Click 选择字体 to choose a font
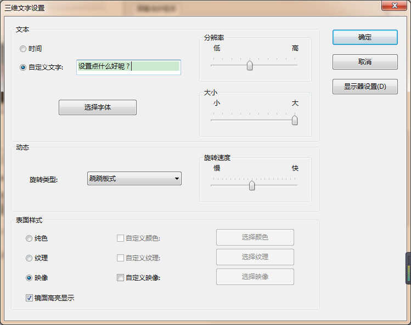The image size is (411, 325). [x=98, y=107]
